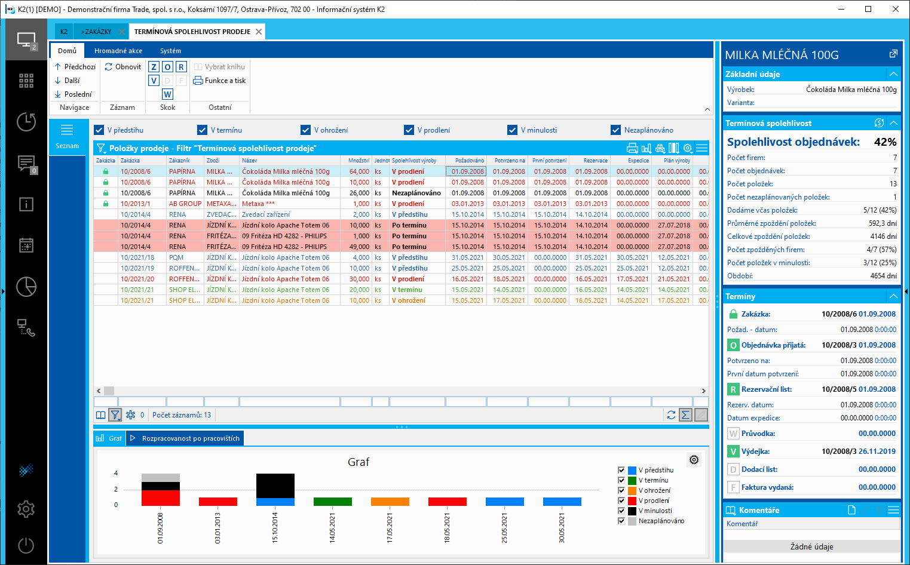Image resolution: width=910 pixels, height=565 pixels.
Task: Click the table's horizontal scrollbar right arrow
Action: (x=704, y=391)
